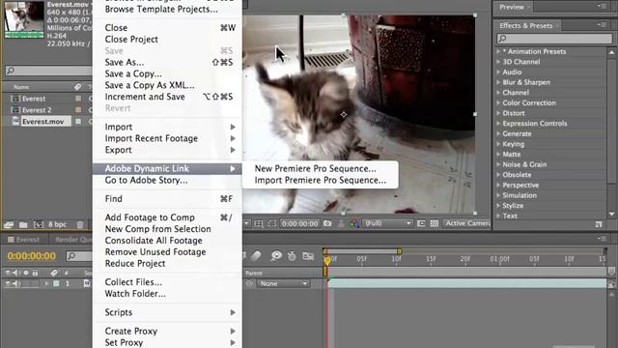The image size is (618, 348).
Task: Select the Preview panel tab
Action: pyautogui.click(x=512, y=7)
